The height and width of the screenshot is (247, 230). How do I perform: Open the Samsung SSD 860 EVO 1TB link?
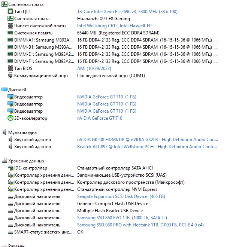122,218
